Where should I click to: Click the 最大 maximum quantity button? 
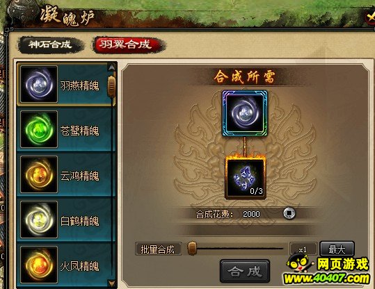coord(337,249)
